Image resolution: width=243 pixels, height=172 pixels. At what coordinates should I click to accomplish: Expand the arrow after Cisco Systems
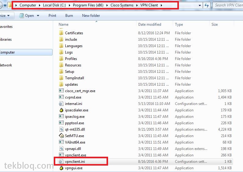tap(137, 5)
